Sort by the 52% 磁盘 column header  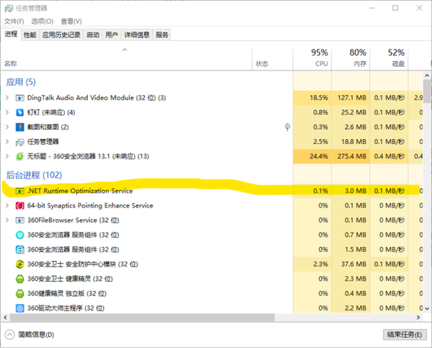(389, 58)
